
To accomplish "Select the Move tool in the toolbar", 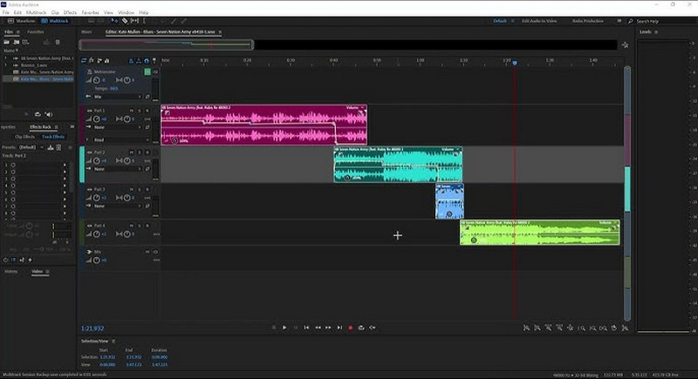I will click(115, 21).
